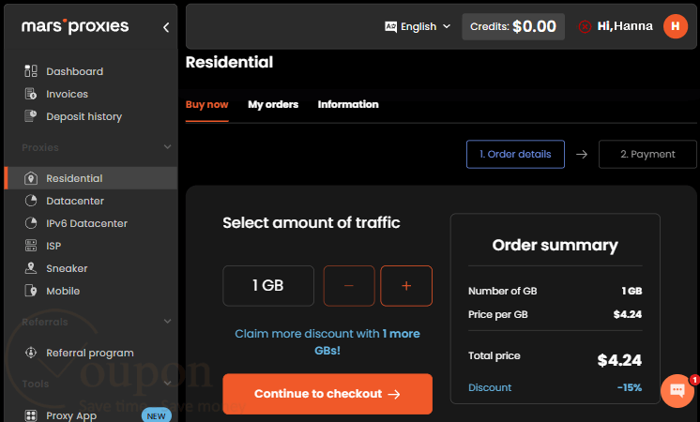The image size is (700, 422).
Task: Click the Proxy App grid icon
Action: point(31,415)
